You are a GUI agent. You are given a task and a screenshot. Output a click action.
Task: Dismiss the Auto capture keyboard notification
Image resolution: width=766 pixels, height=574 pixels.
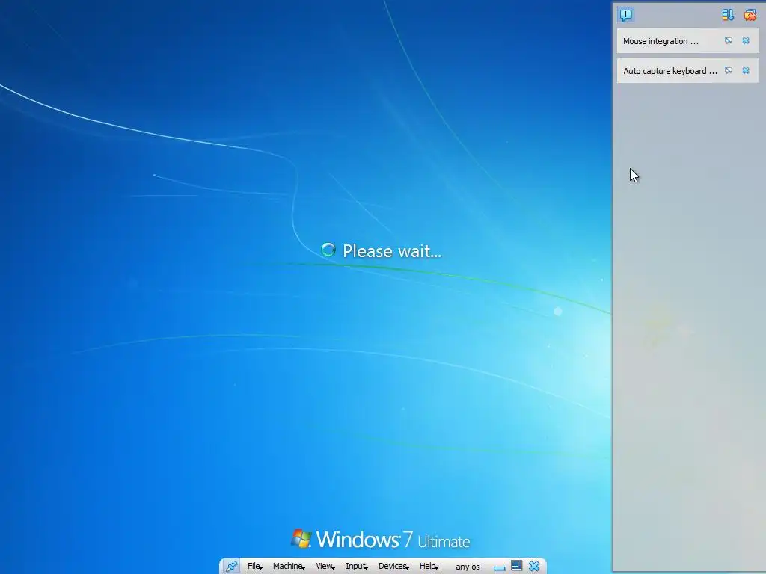click(x=746, y=71)
